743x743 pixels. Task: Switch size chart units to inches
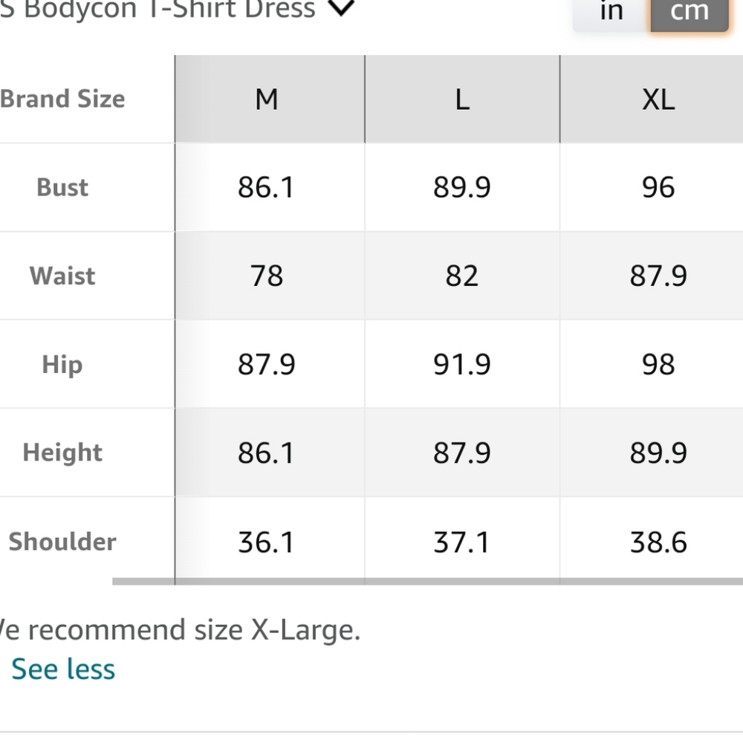pos(611,12)
